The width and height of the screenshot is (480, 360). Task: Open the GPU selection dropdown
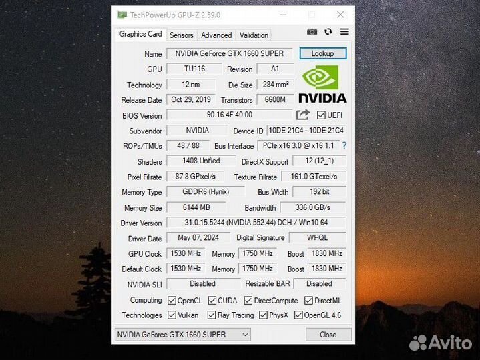point(183,335)
